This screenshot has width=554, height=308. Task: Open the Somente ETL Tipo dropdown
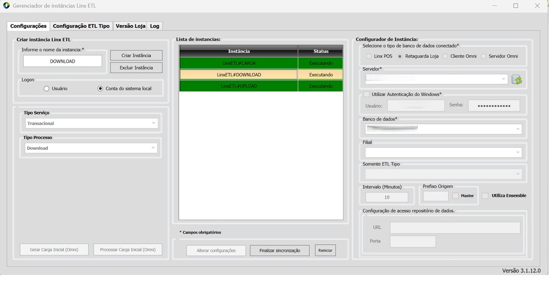pos(443,174)
